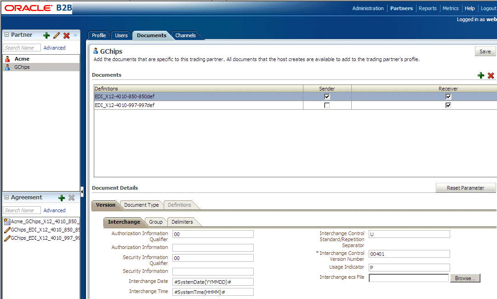Select the Interchange sub-tab
This screenshot has width=497, height=299.
pos(124,222)
